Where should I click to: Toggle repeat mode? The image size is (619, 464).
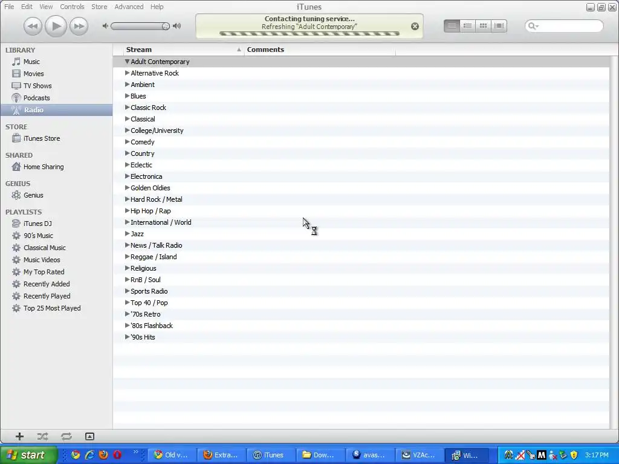66,436
